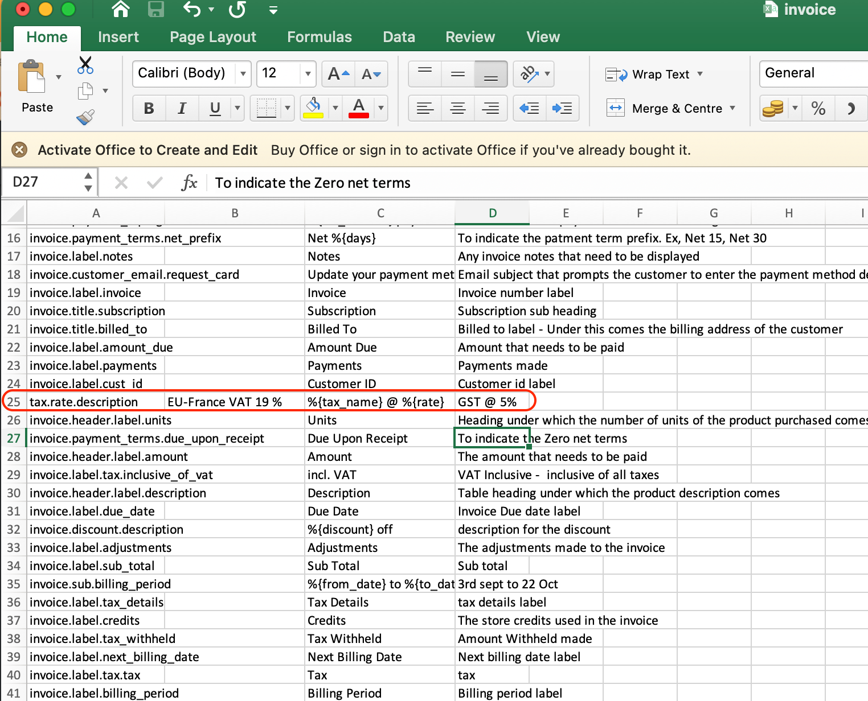Open the Review tab
The width and height of the screenshot is (868, 701).
tap(469, 36)
